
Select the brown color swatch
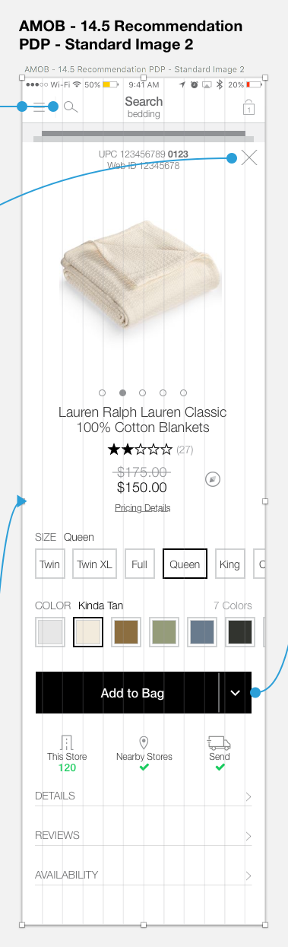(127, 632)
